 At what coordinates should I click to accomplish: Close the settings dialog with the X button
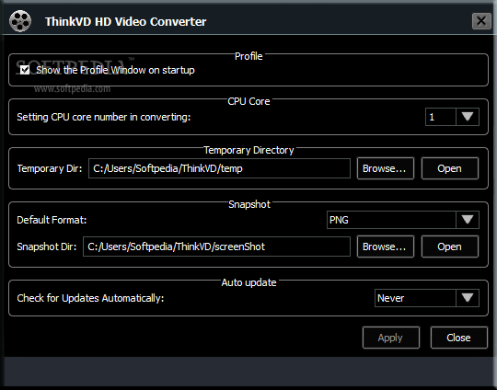481,21
